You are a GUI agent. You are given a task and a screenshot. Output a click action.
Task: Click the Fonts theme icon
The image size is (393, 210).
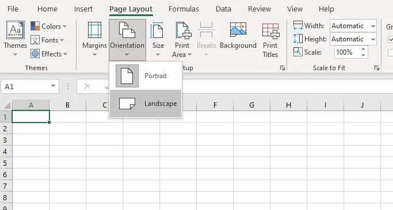click(x=35, y=40)
